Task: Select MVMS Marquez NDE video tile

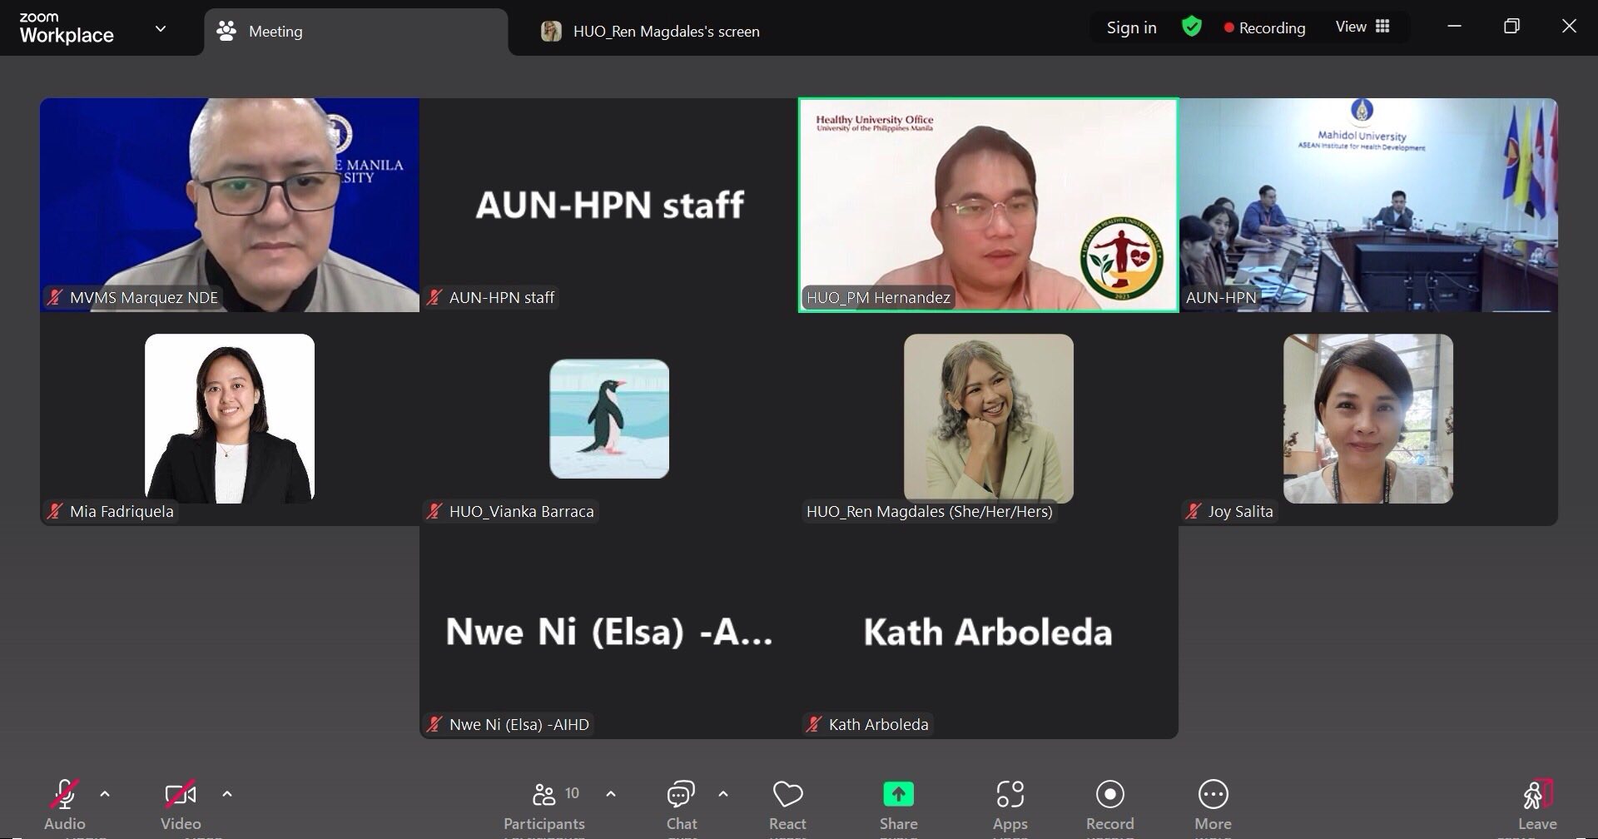Action: (230, 205)
